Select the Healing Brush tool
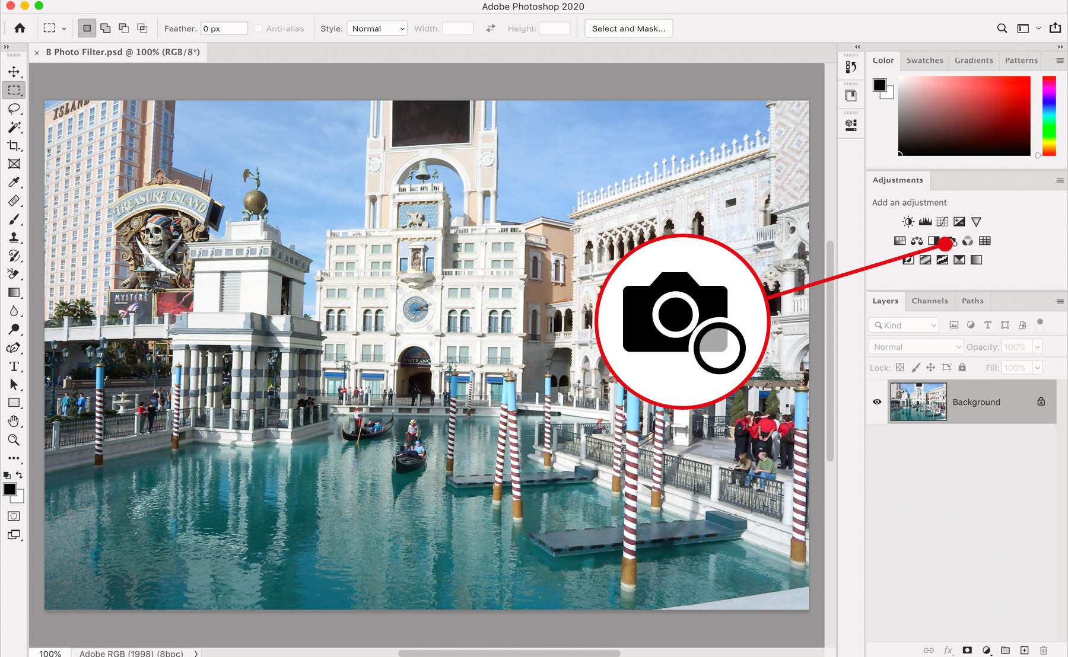Screen dimensions: 1068x657 point(14,200)
